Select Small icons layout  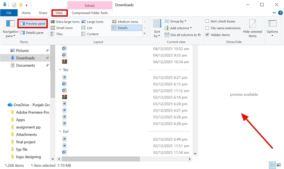tap(61, 28)
